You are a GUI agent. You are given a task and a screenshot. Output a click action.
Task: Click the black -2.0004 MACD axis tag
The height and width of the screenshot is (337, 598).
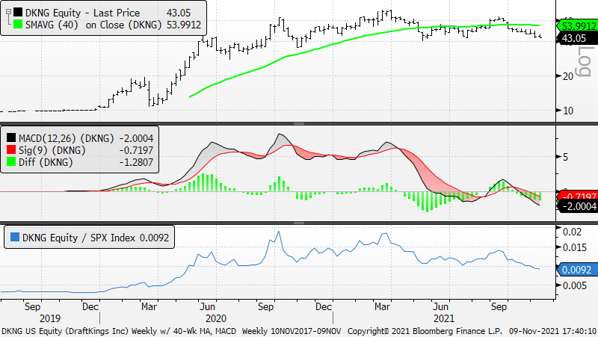577,206
